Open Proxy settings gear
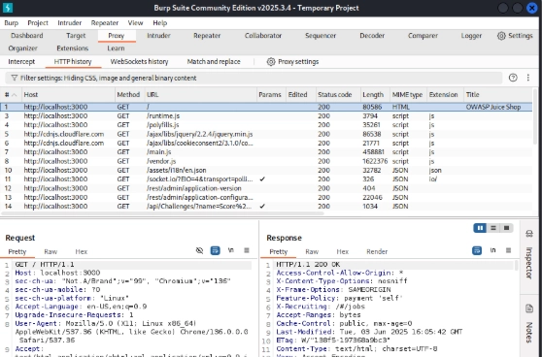The image size is (542, 357). click(x=271, y=62)
